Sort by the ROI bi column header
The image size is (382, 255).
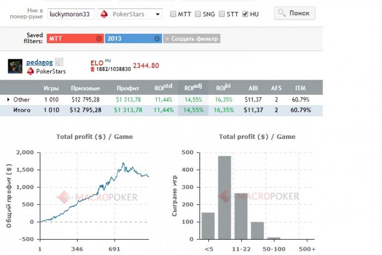tap(223, 87)
